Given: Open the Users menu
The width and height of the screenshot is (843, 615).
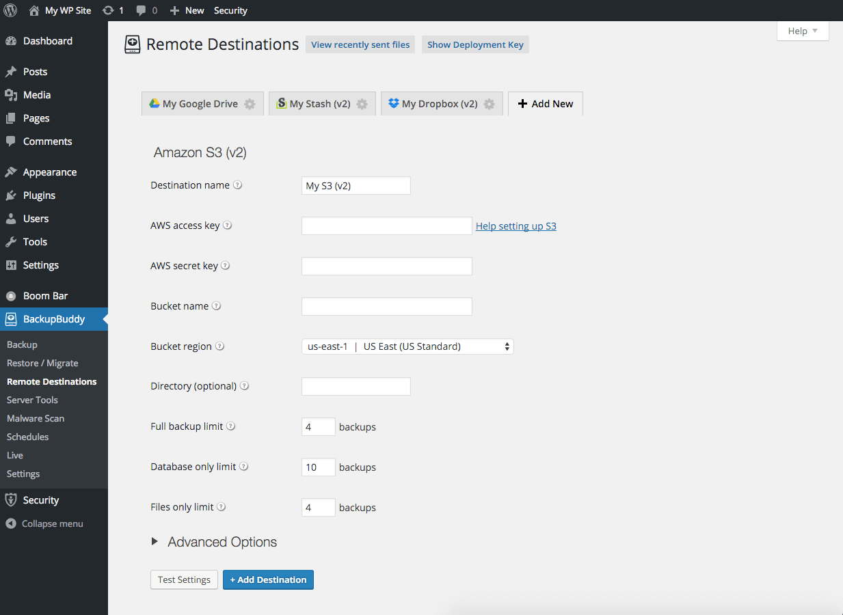Looking at the screenshot, I should [54, 219].
